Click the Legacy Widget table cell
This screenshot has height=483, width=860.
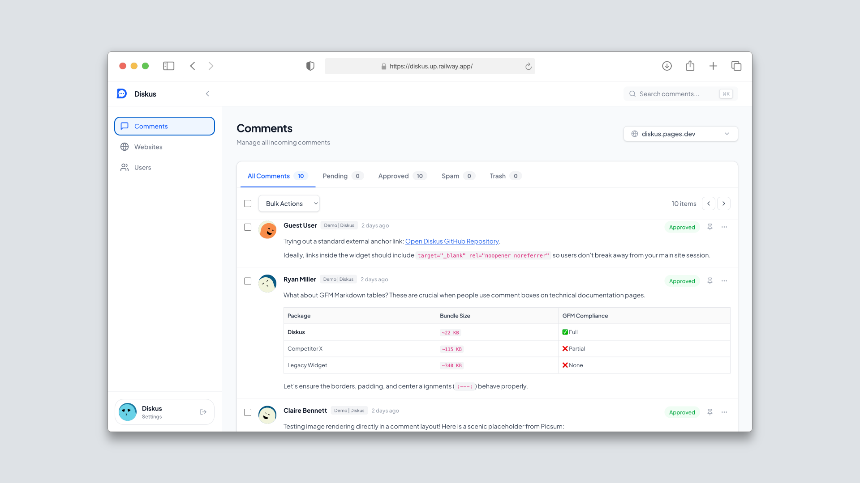(x=360, y=365)
